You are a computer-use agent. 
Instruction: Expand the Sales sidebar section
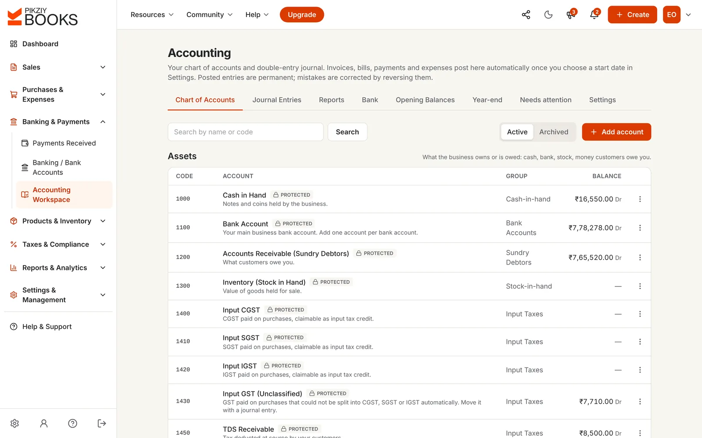click(x=57, y=67)
